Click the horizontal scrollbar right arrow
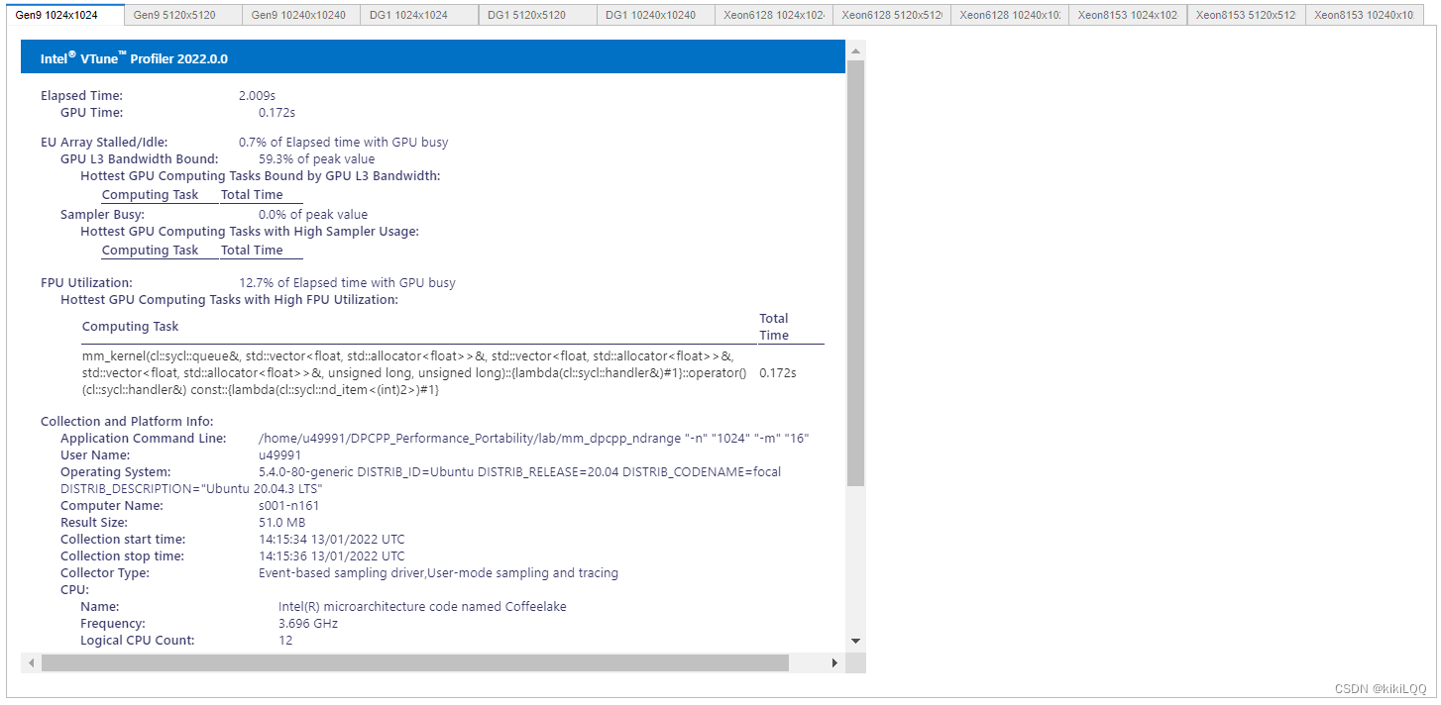This screenshot has height=705, width=1441. point(834,662)
